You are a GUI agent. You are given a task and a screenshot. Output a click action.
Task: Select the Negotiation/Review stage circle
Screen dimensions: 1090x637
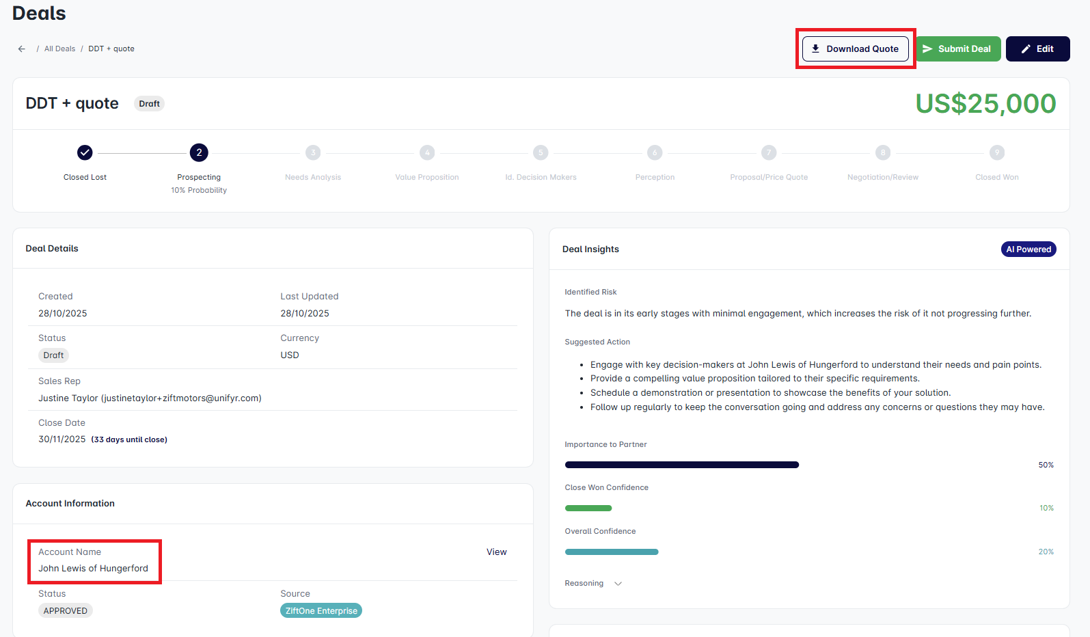(x=883, y=152)
